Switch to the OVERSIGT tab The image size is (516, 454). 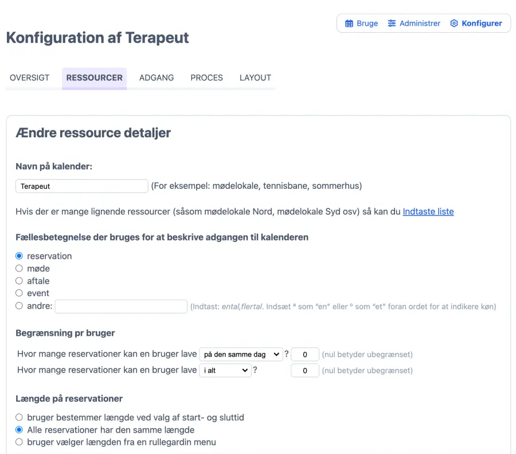(30, 78)
